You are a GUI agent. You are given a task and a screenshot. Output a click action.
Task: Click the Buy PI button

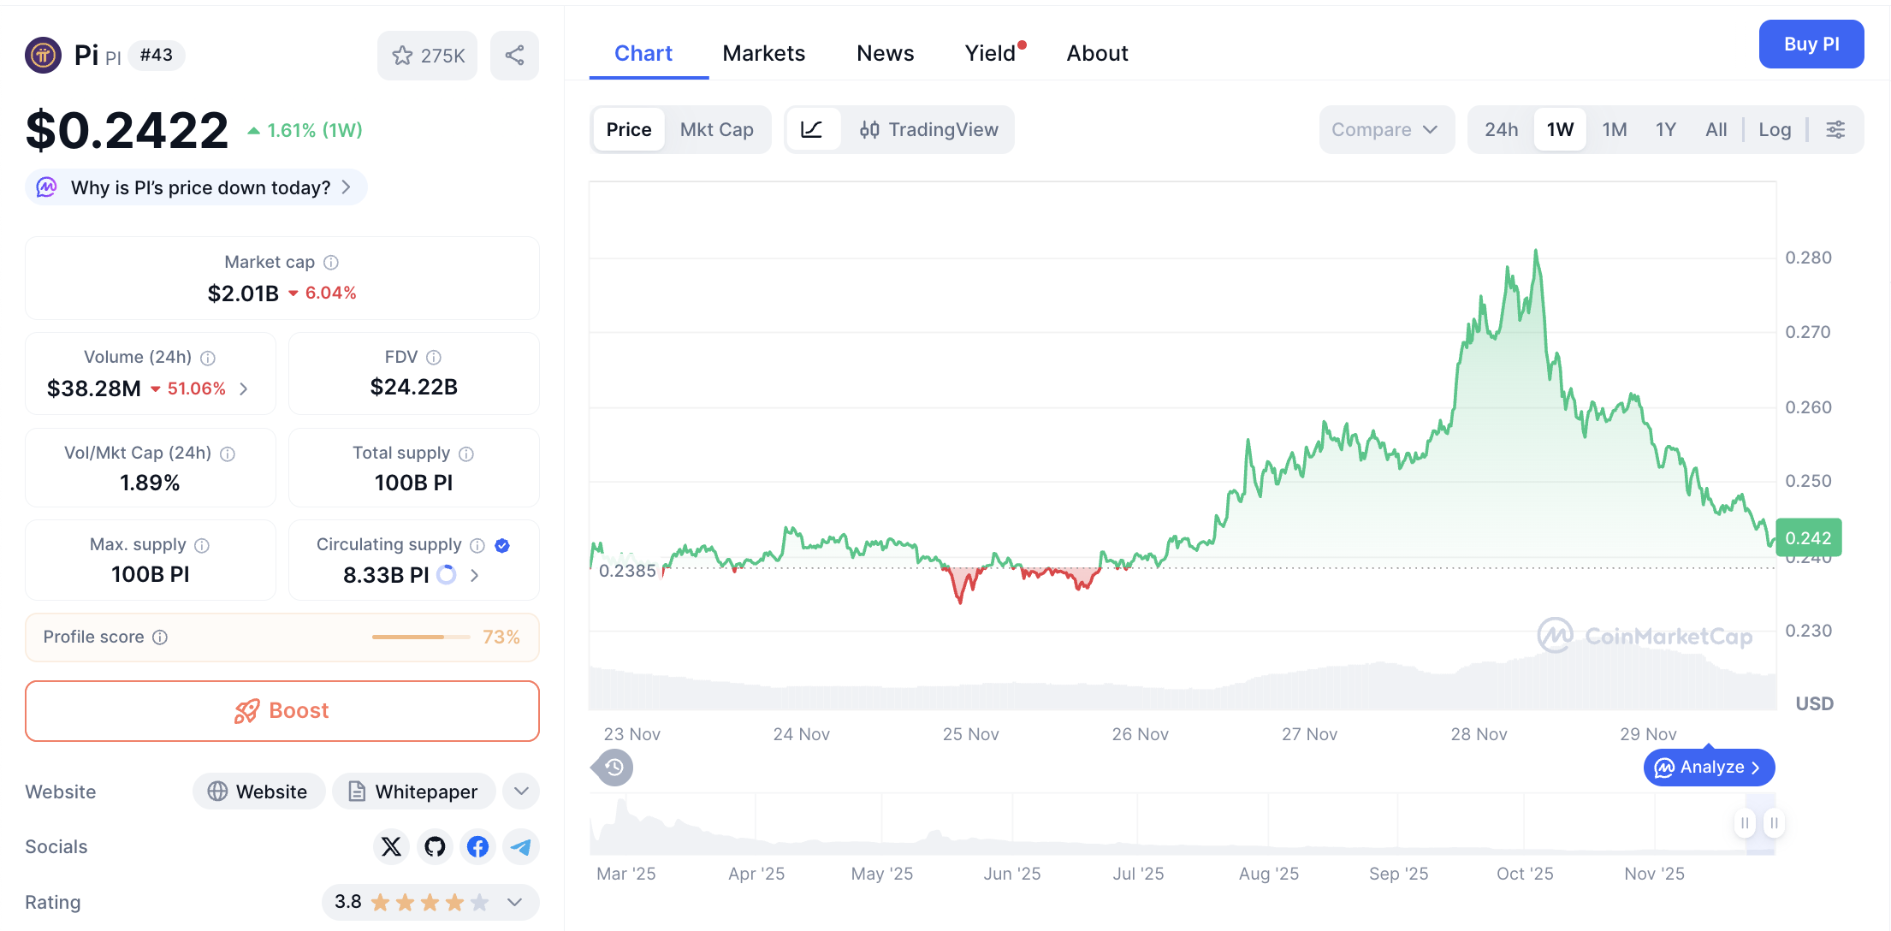1811,44
